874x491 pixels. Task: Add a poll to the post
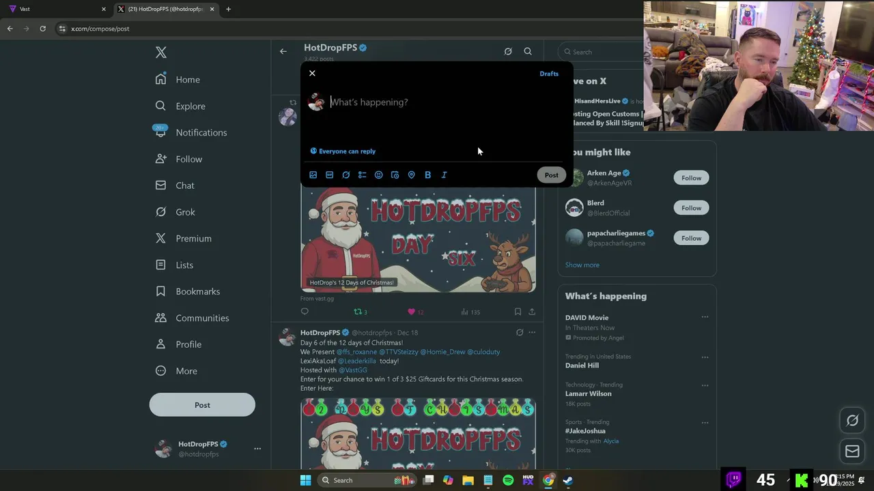(362, 175)
